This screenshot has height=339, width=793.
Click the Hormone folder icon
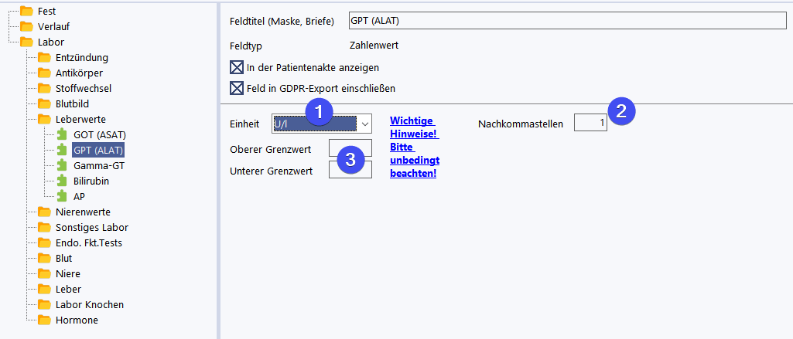[x=44, y=320]
